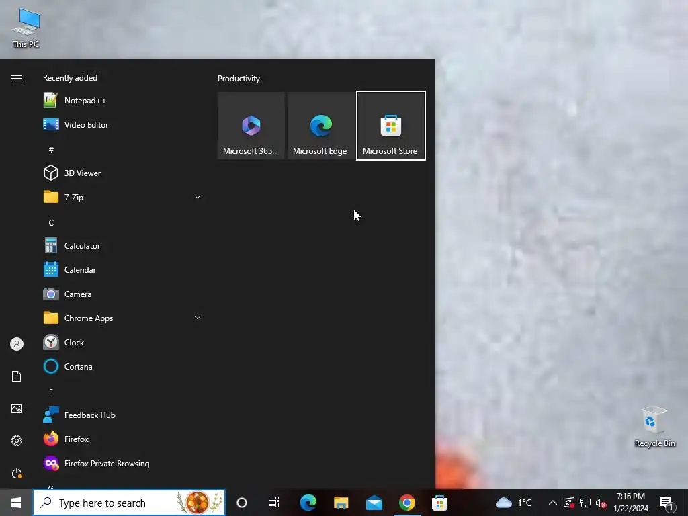
Task: Open the user account icon
Action: click(x=17, y=344)
